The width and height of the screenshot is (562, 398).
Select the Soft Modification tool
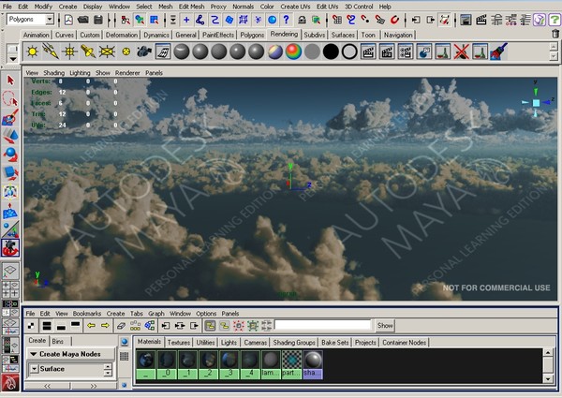coord(10,211)
